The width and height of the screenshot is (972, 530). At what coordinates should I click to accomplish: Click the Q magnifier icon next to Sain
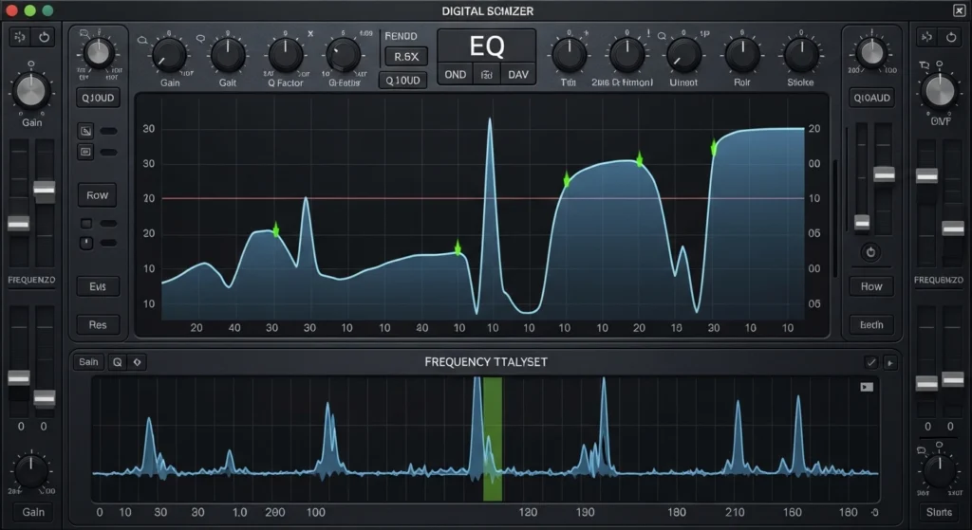coord(117,362)
